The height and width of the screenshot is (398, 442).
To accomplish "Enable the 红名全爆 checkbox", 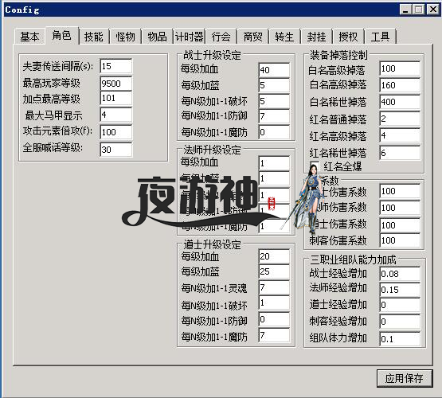I will coord(315,166).
